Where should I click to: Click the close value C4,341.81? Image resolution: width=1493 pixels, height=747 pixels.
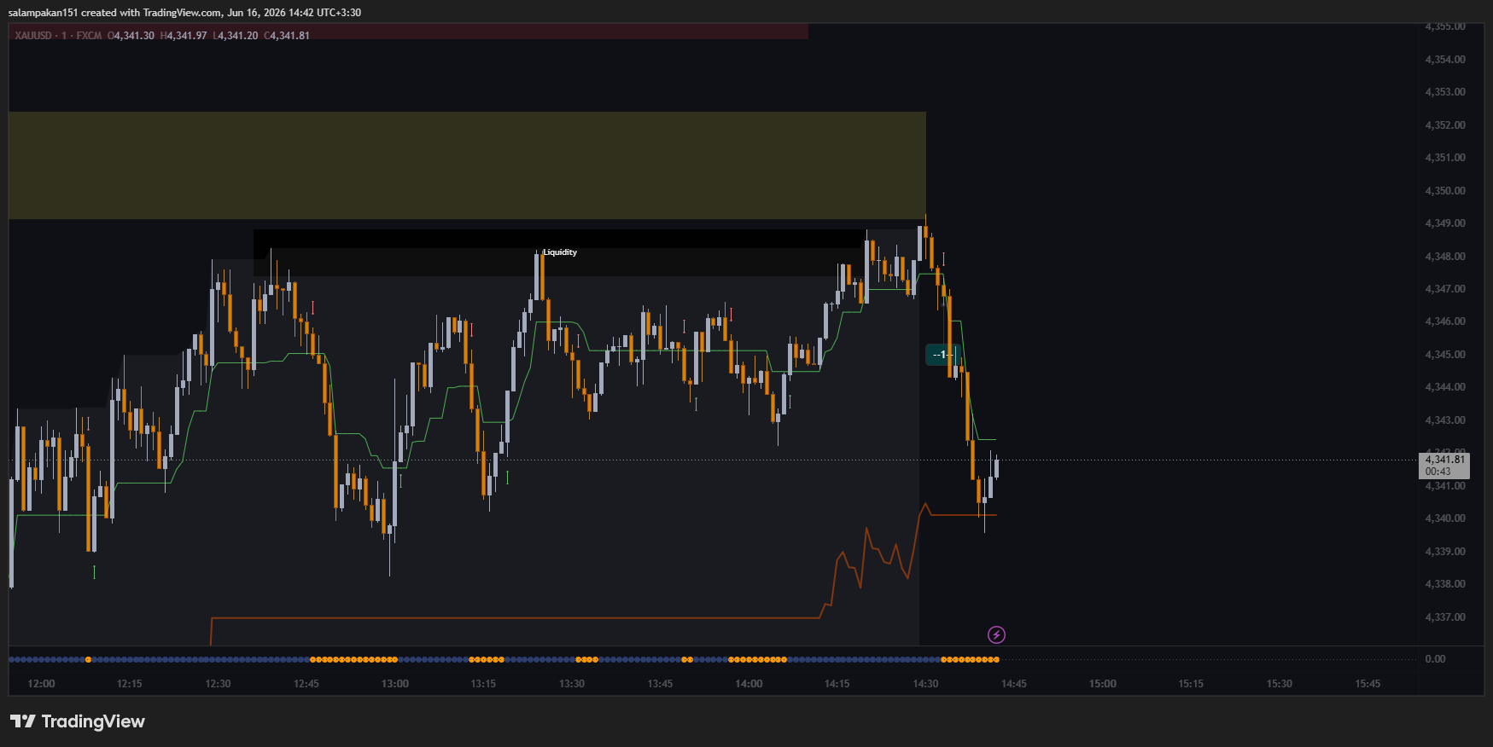click(287, 36)
